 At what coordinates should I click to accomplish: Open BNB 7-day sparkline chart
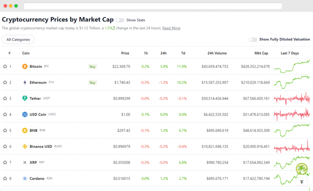point(292,130)
